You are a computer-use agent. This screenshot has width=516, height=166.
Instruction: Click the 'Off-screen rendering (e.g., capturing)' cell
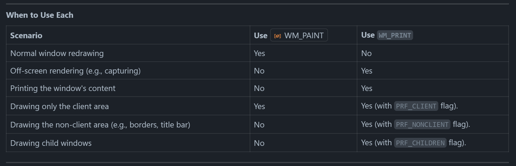point(75,71)
